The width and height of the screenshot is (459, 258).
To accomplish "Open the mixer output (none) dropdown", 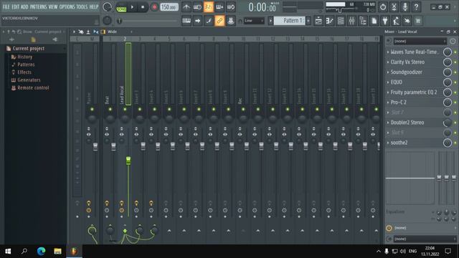I will coord(425,239).
